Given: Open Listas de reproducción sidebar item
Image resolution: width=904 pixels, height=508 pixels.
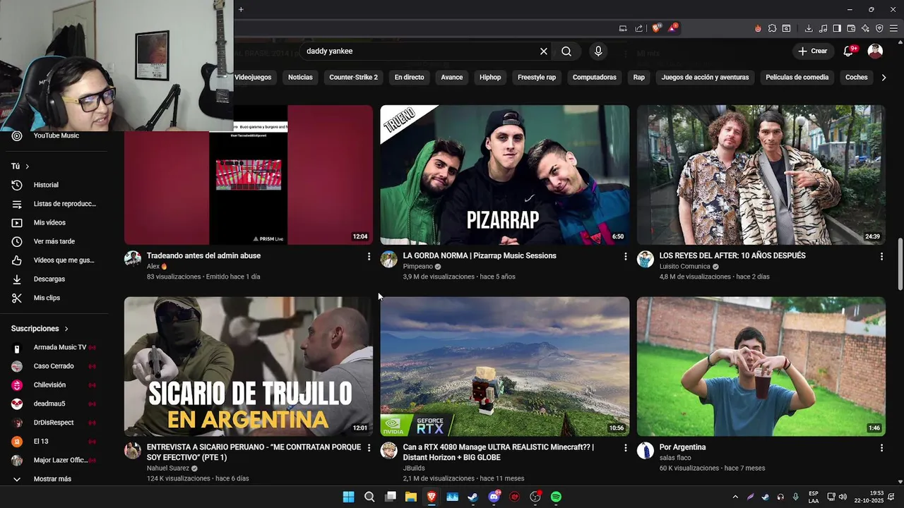Looking at the screenshot, I should point(56,204).
